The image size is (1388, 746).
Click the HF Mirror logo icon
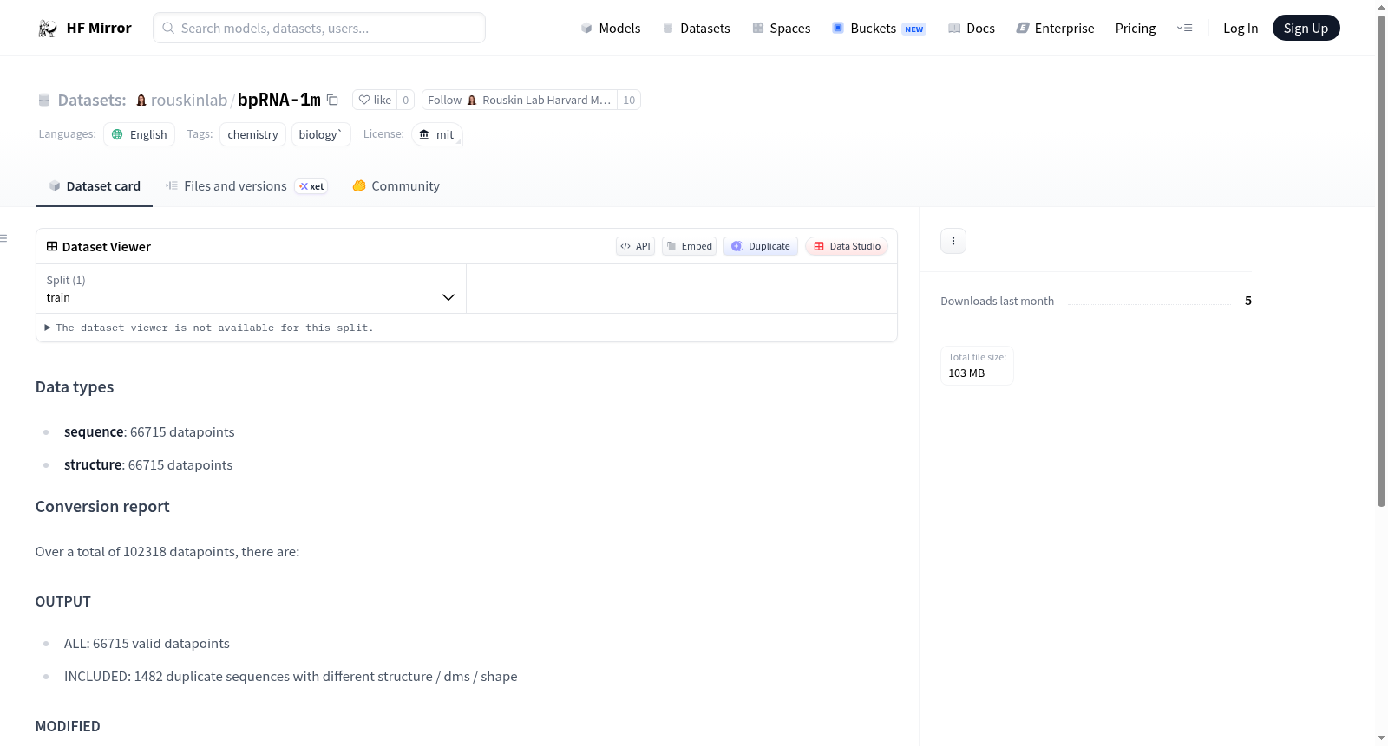[48, 29]
